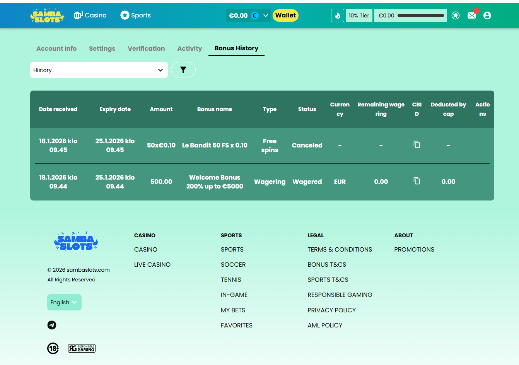The image size is (519, 365).
Task: Click the Responsible Gaming badge
Action: [82, 348]
